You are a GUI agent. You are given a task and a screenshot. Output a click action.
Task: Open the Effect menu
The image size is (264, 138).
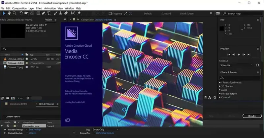pos(39,8)
